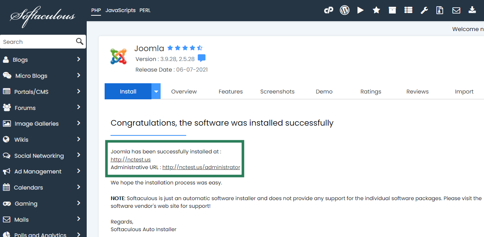Expand the Image Galleries chevron
The image size is (484, 237).
pyautogui.click(x=79, y=123)
